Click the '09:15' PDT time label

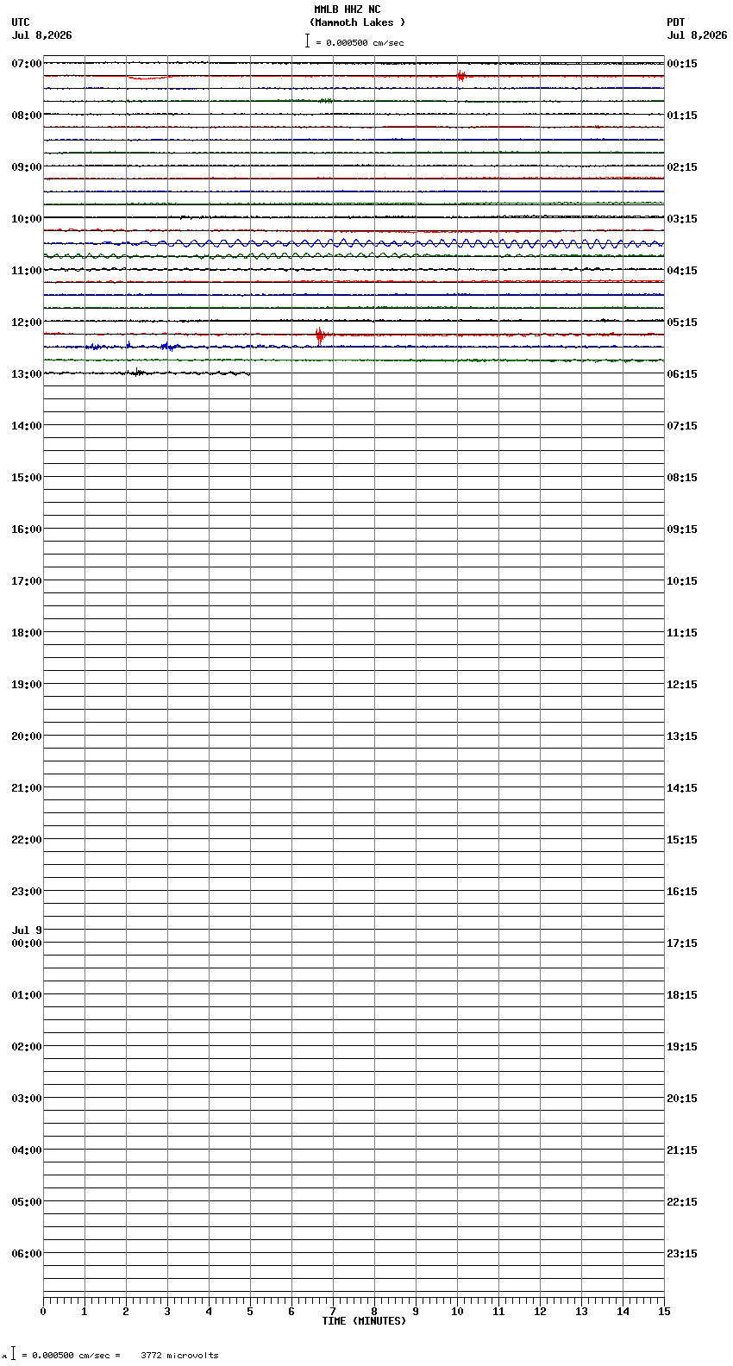pos(682,529)
